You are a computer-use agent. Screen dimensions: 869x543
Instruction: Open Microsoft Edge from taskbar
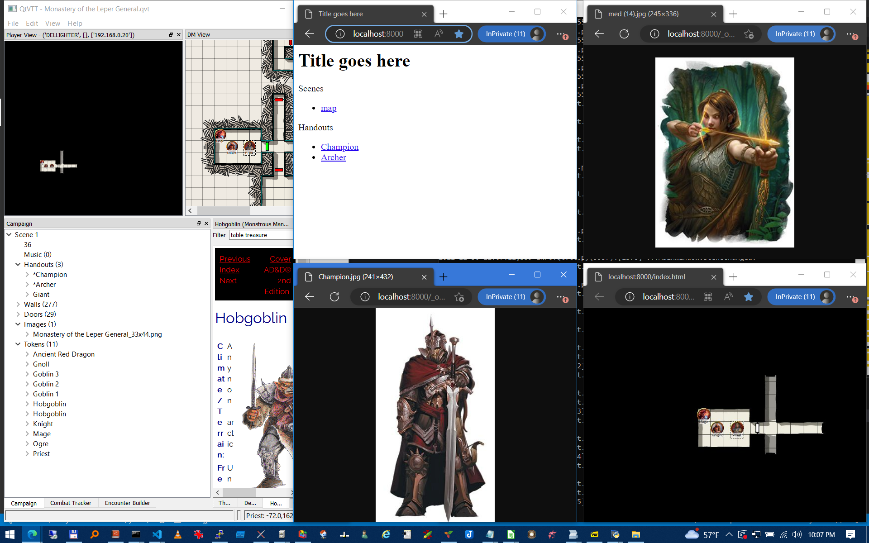point(32,534)
